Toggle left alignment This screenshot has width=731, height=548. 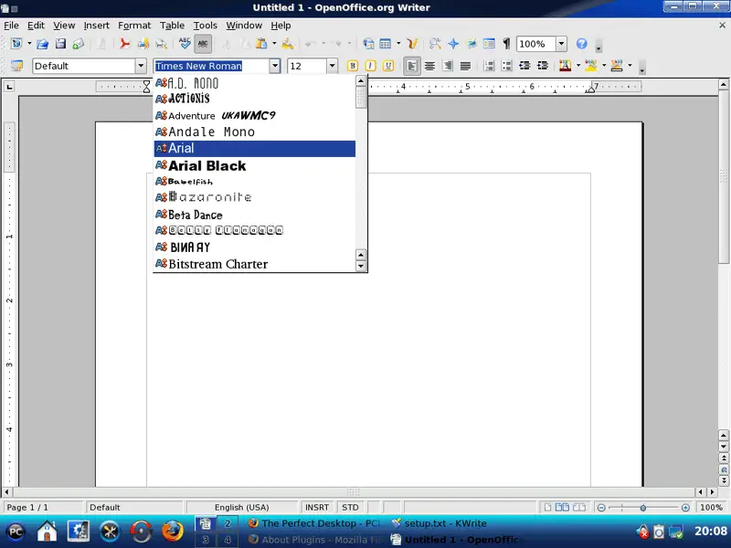click(412, 66)
